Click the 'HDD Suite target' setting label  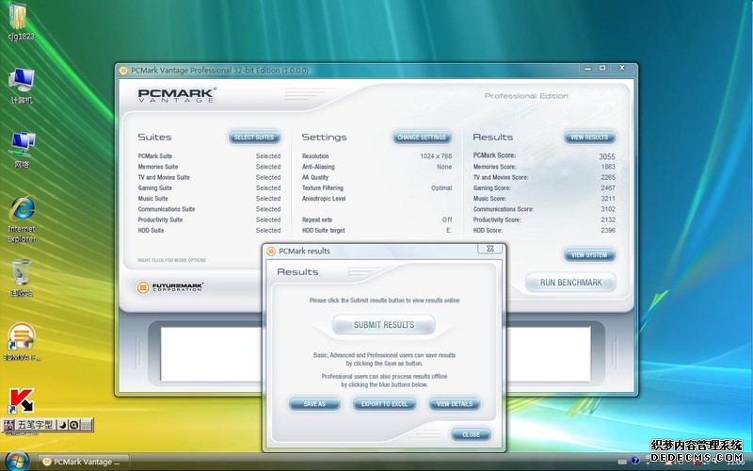click(323, 230)
